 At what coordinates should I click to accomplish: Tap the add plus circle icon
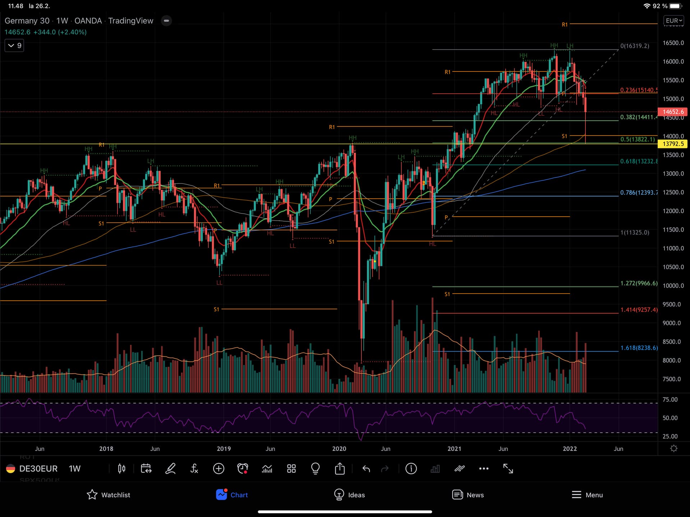(x=218, y=468)
